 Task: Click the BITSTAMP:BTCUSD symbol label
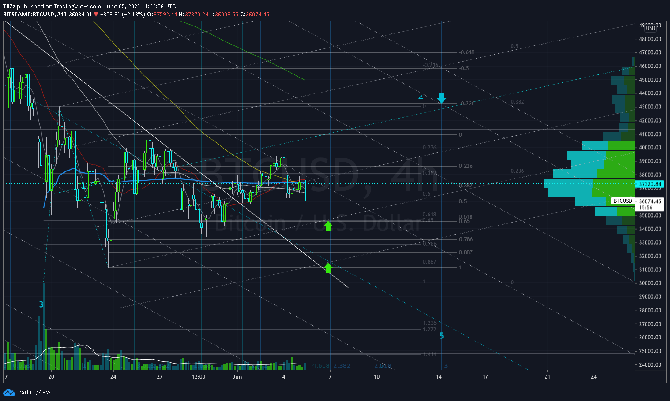[29, 14]
